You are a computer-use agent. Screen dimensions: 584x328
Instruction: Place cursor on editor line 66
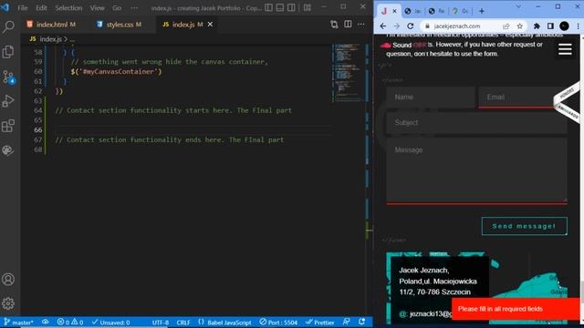[193, 129]
